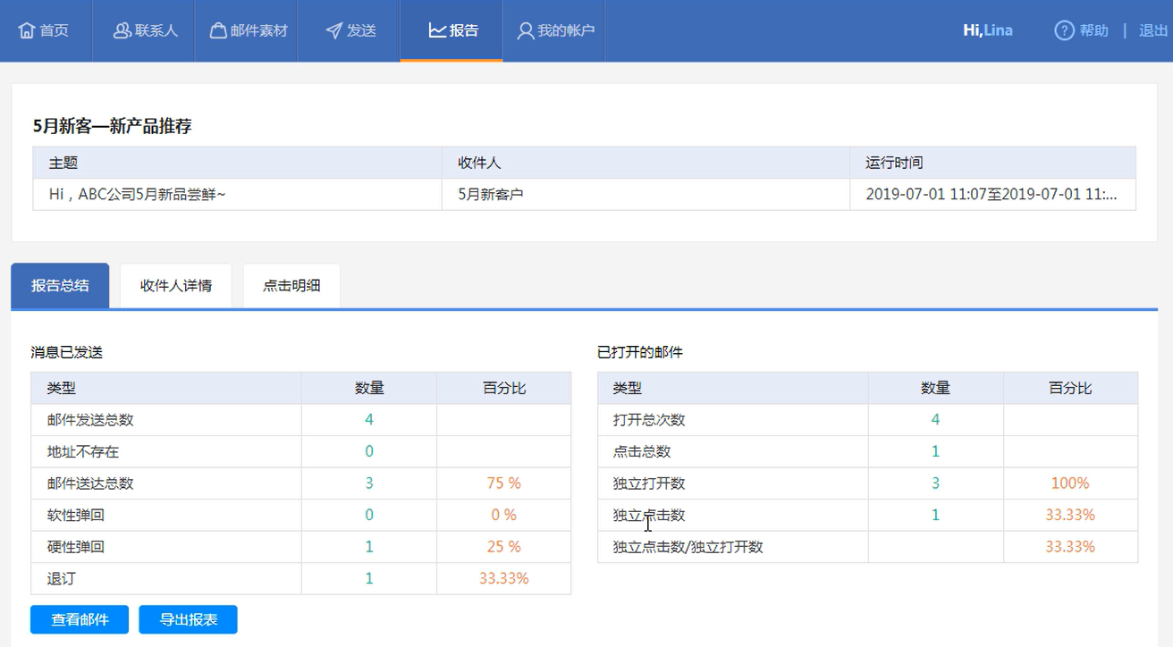Viewport: 1173px width, 647px height.
Task: Click the 退出 logout link
Action: (1153, 30)
